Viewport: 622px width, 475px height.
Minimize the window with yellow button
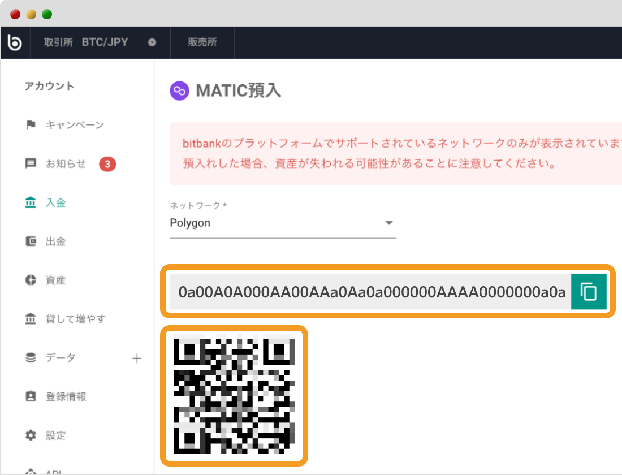pos(31,14)
